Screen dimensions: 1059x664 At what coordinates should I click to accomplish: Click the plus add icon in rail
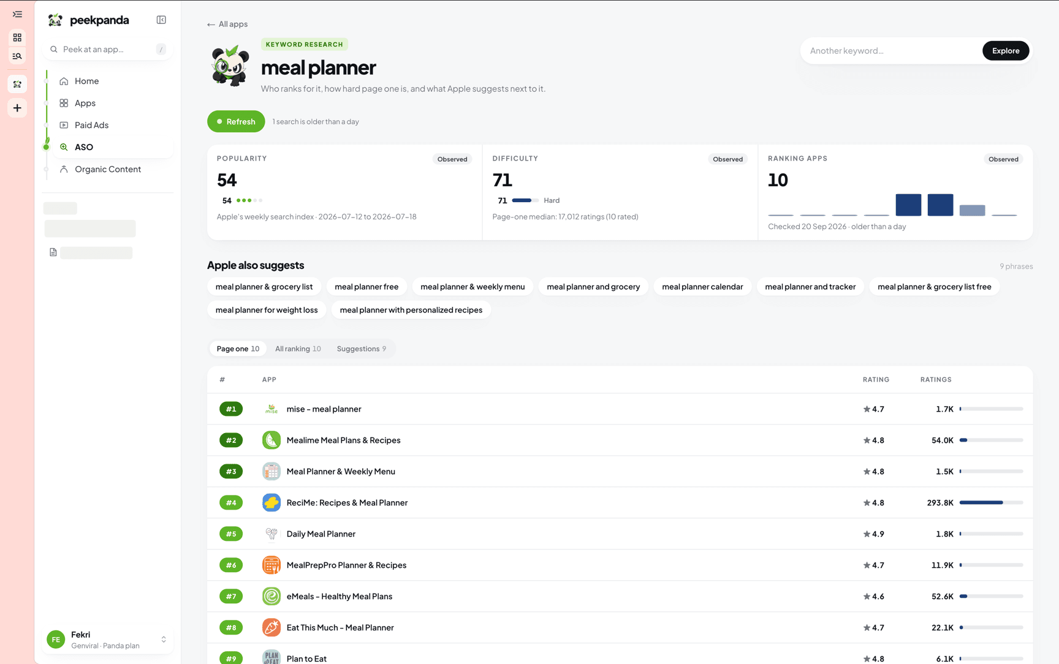[x=17, y=108]
